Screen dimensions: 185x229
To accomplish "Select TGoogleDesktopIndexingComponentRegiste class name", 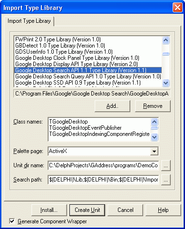I will [99, 134].
